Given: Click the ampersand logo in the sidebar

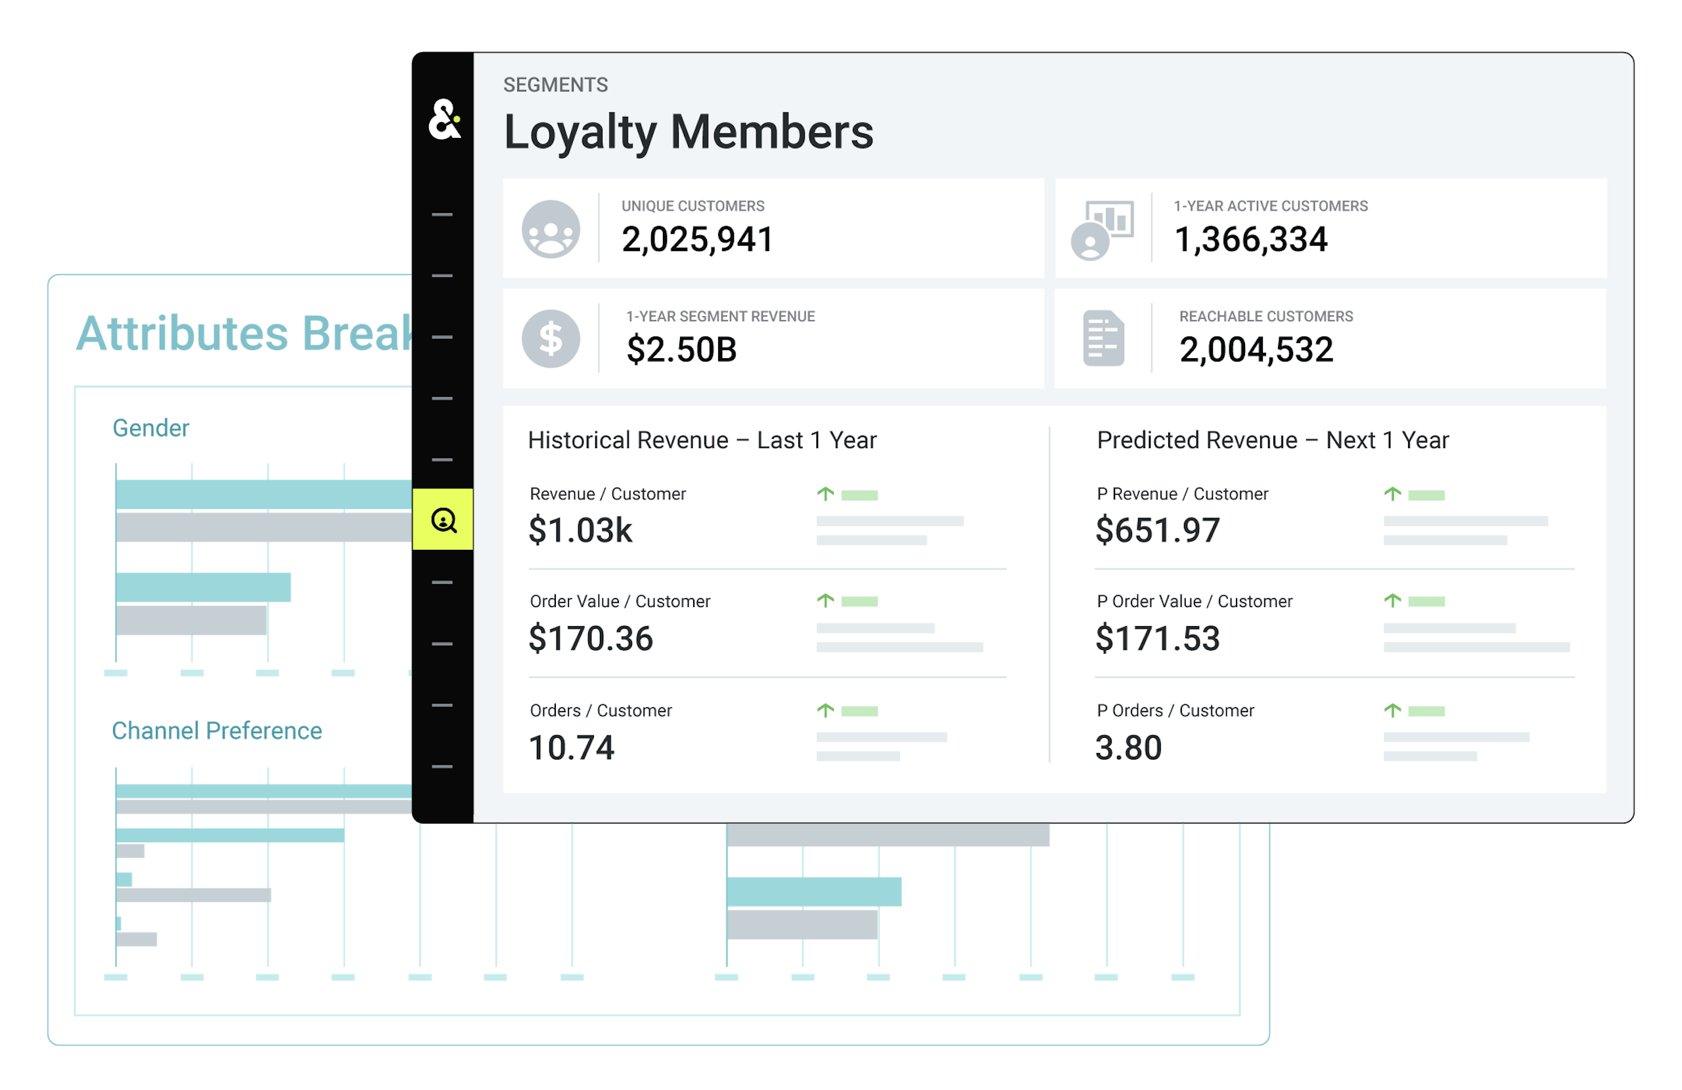Looking at the screenshot, I should (445, 119).
